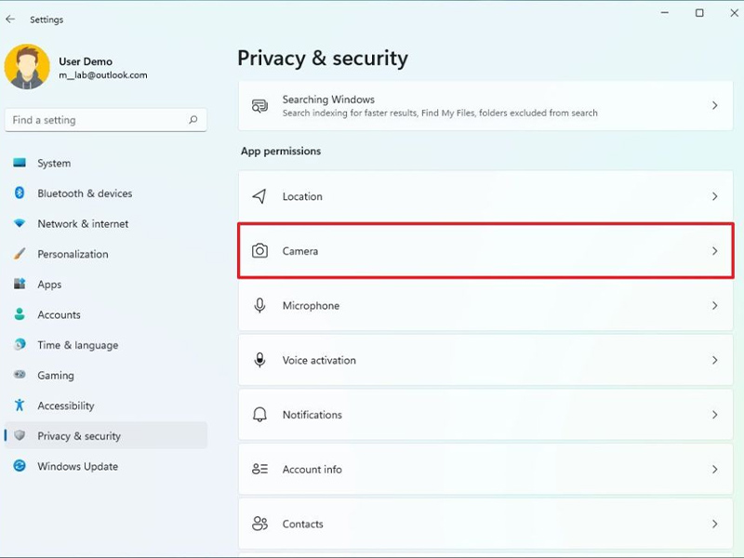Open Time & language settings
This screenshot has width=744, height=558.
(106, 345)
